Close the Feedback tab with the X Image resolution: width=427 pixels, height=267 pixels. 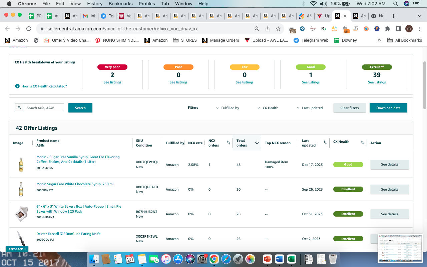(25, 249)
